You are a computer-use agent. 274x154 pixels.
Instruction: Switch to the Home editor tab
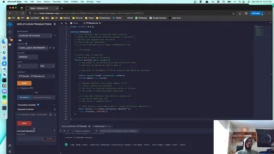click(x=74, y=23)
